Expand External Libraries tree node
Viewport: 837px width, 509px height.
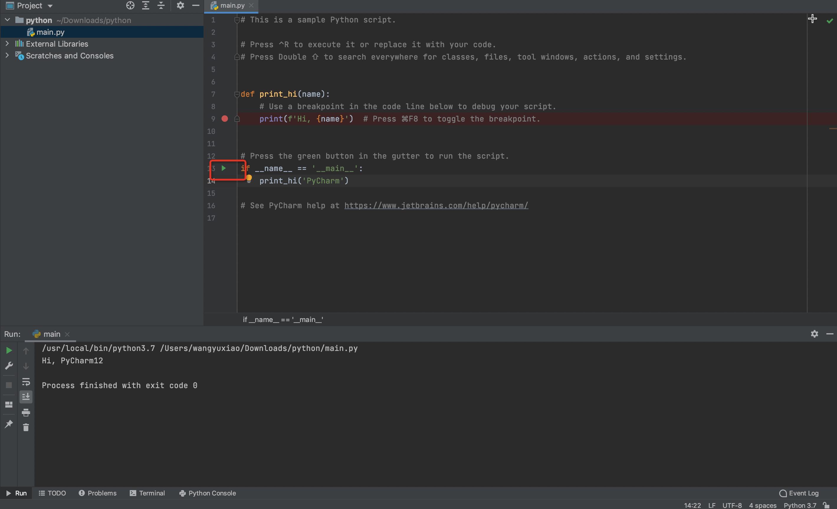[7, 43]
